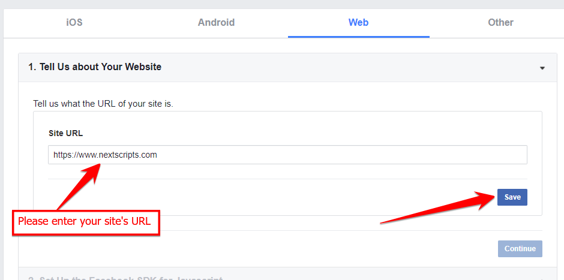Switch to the iOS tab
564x280 pixels.
tap(74, 22)
